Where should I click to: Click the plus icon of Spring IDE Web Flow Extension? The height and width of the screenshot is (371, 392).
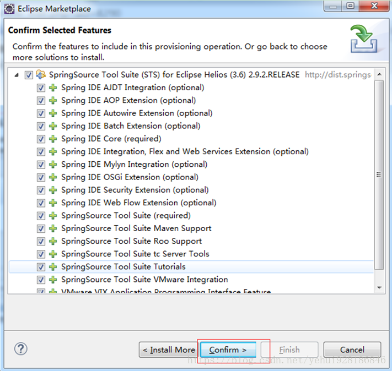coord(53,203)
